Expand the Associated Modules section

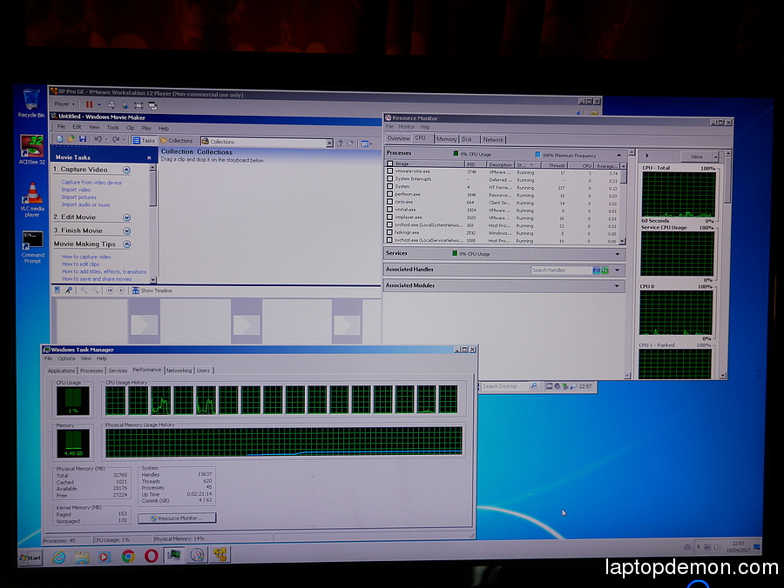[618, 285]
